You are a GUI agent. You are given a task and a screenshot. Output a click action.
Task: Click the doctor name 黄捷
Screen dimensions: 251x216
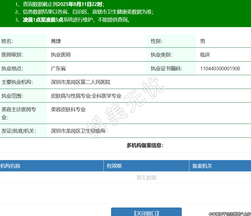coord(56,41)
